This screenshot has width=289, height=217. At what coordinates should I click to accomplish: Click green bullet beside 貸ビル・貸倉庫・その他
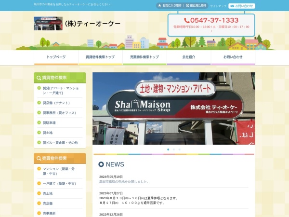[39, 142]
